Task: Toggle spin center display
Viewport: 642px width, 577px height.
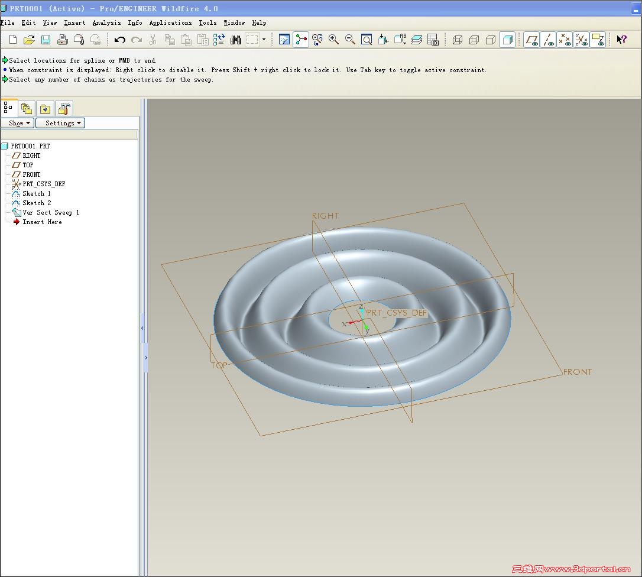Action: point(301,40)
